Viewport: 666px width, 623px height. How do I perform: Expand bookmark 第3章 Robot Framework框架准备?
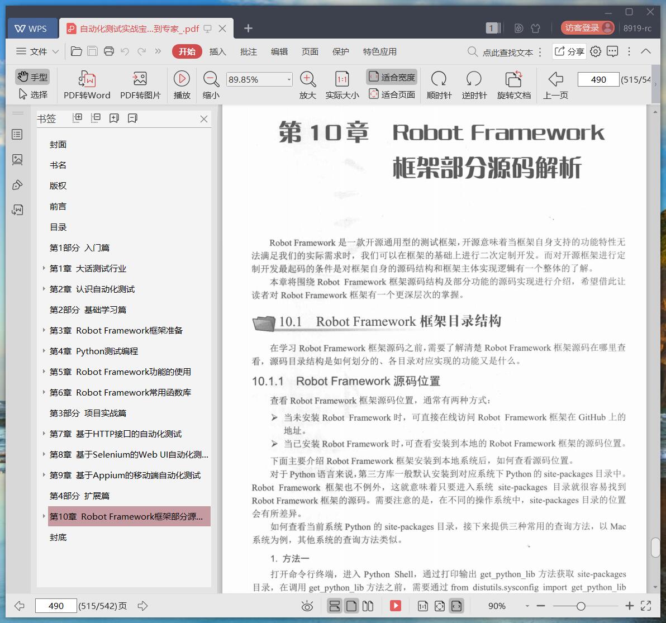tap(44, 330)
